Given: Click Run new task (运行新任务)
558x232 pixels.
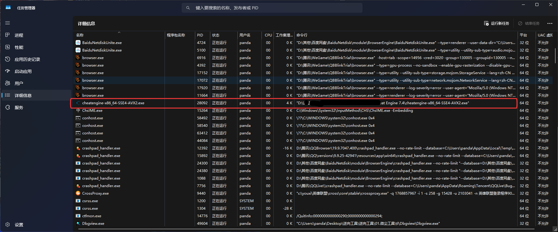Looking at the screenshot, I should 497,23.
